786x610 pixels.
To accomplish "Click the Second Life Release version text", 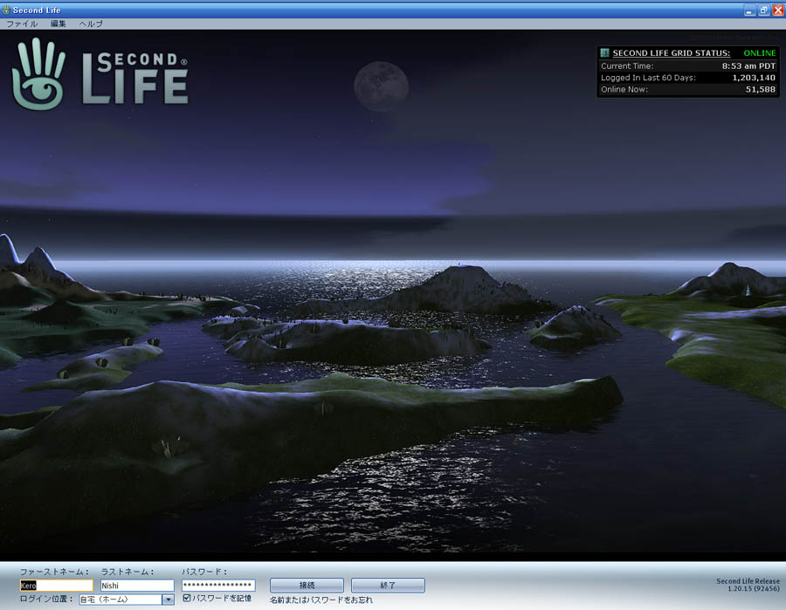I will (x=748, y=585).
